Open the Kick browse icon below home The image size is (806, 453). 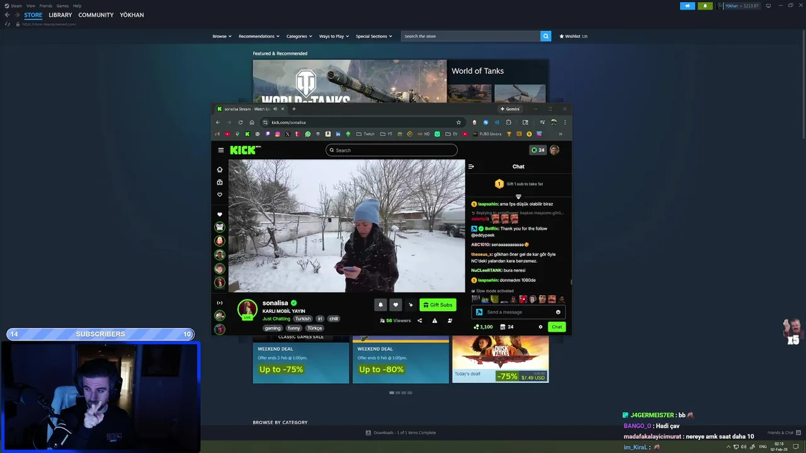pyautogui.click(x=220, y=182)
